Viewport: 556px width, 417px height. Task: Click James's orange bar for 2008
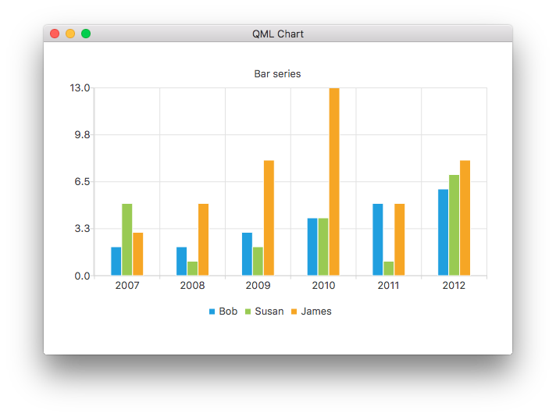point(203,239)
